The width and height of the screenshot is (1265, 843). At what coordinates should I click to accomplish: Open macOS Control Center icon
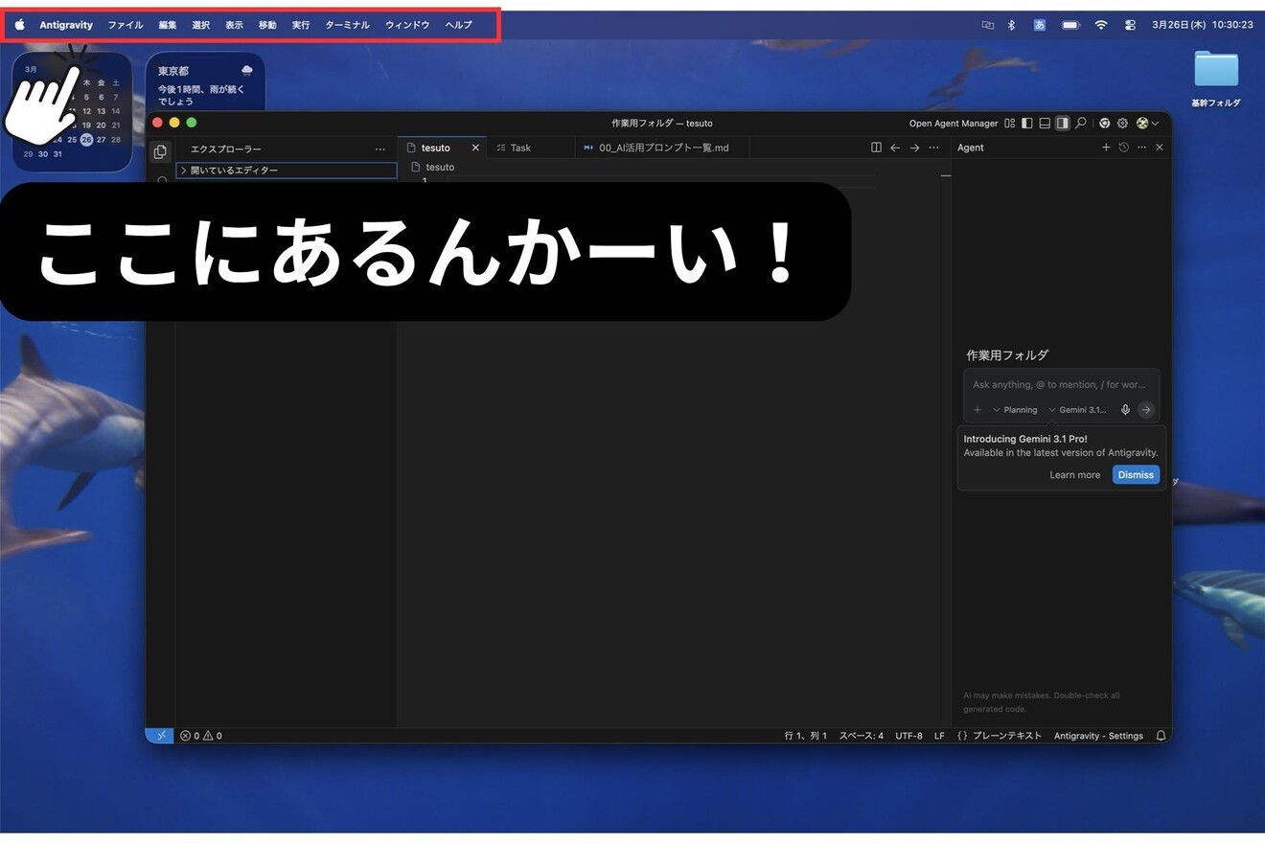pos(1130,25)
